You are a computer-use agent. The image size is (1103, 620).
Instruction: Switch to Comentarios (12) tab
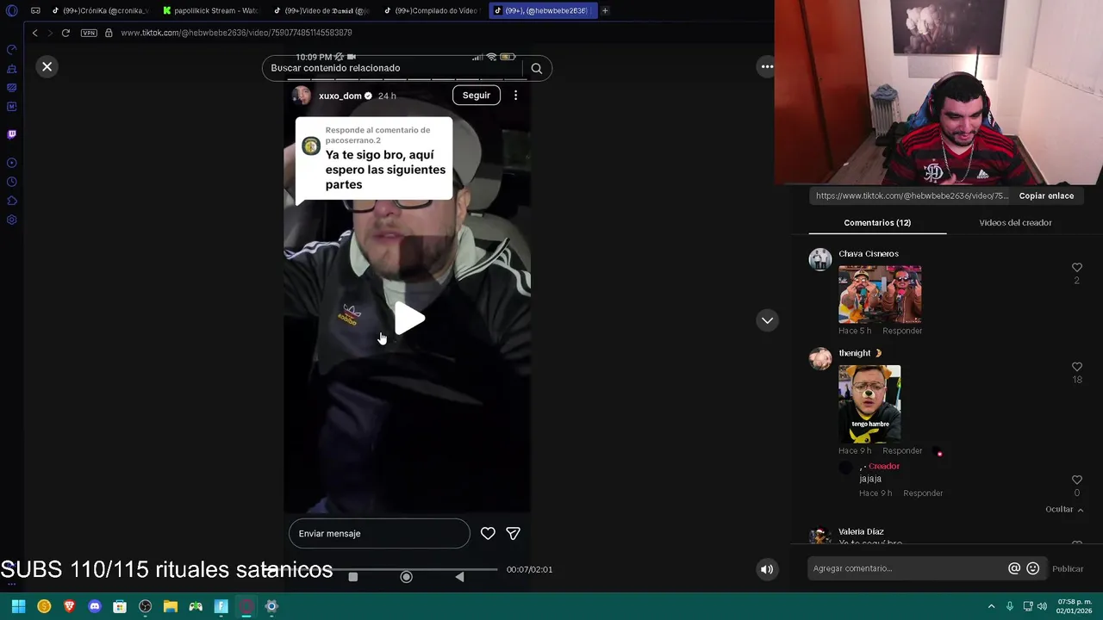click(877, 223)
